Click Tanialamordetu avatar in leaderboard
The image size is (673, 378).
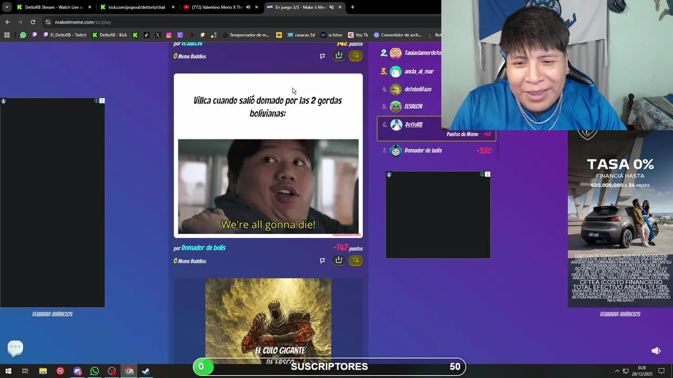pos(396,53)
